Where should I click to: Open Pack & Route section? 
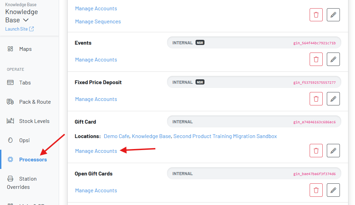tap(35, 102)
